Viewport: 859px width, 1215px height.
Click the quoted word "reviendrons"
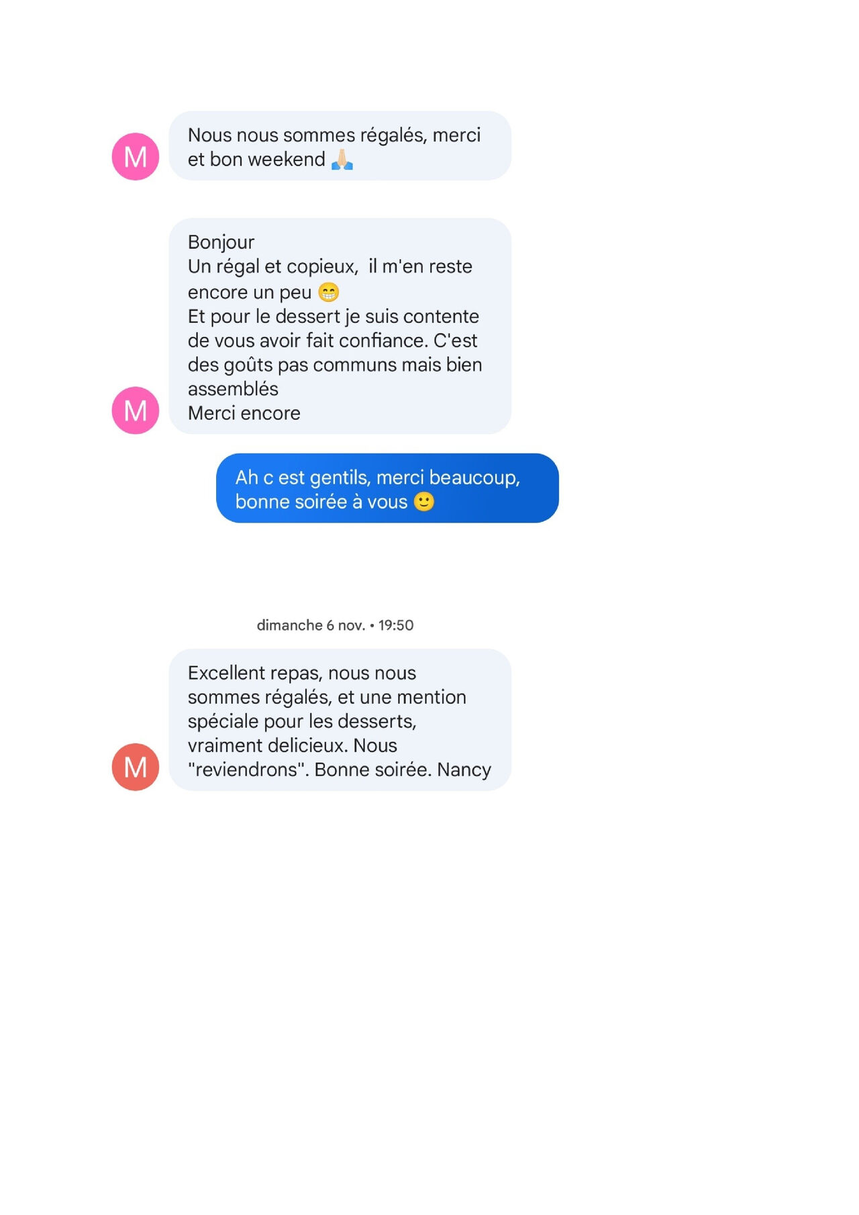247,770
